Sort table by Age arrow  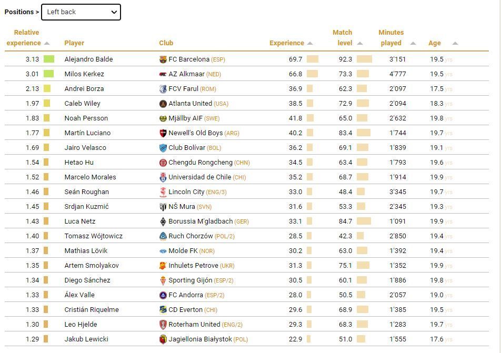coord(455,43)
